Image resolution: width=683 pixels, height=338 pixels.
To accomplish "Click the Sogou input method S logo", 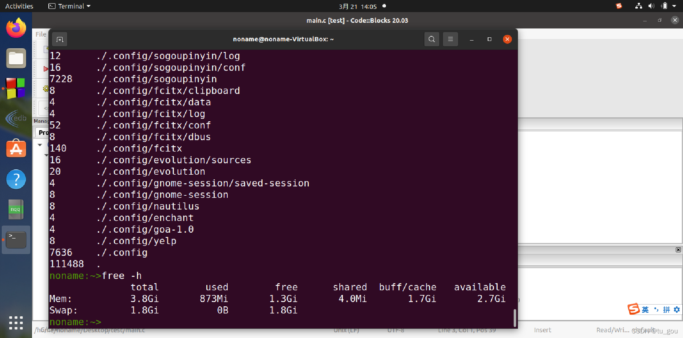I will pyautogui.click(x=634, y=309).
